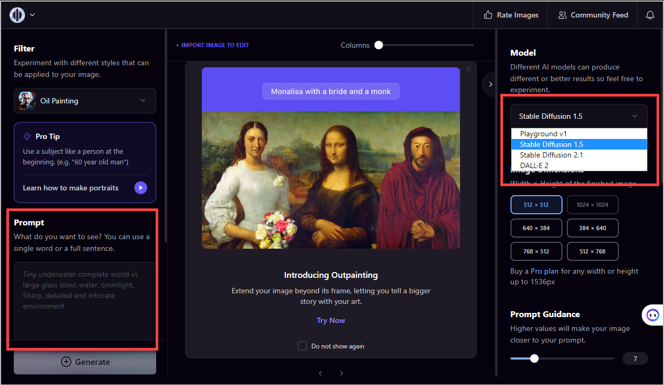
Task: Select 384 × 640 image dimension
Action: (x=592, y=228)
